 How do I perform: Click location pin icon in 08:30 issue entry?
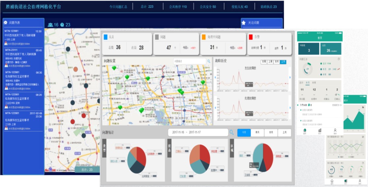pyautogui.click(x=6, y=88)
